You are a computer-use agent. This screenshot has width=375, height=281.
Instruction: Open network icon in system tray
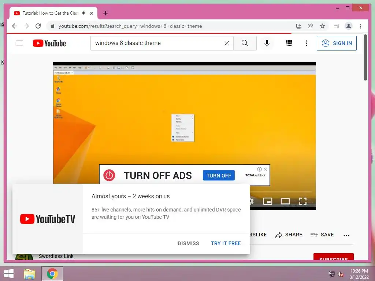pyautogui.click(x=332, y=274)
